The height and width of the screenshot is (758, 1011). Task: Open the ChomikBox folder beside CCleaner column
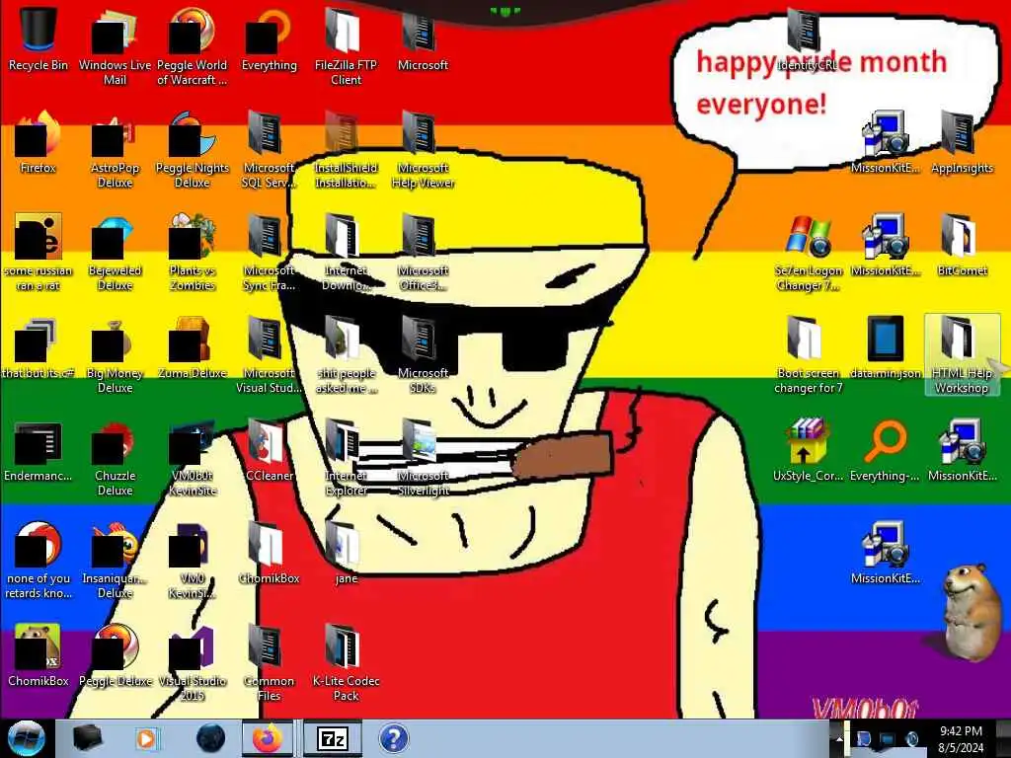pyautogui.click(x=269, y=553)
